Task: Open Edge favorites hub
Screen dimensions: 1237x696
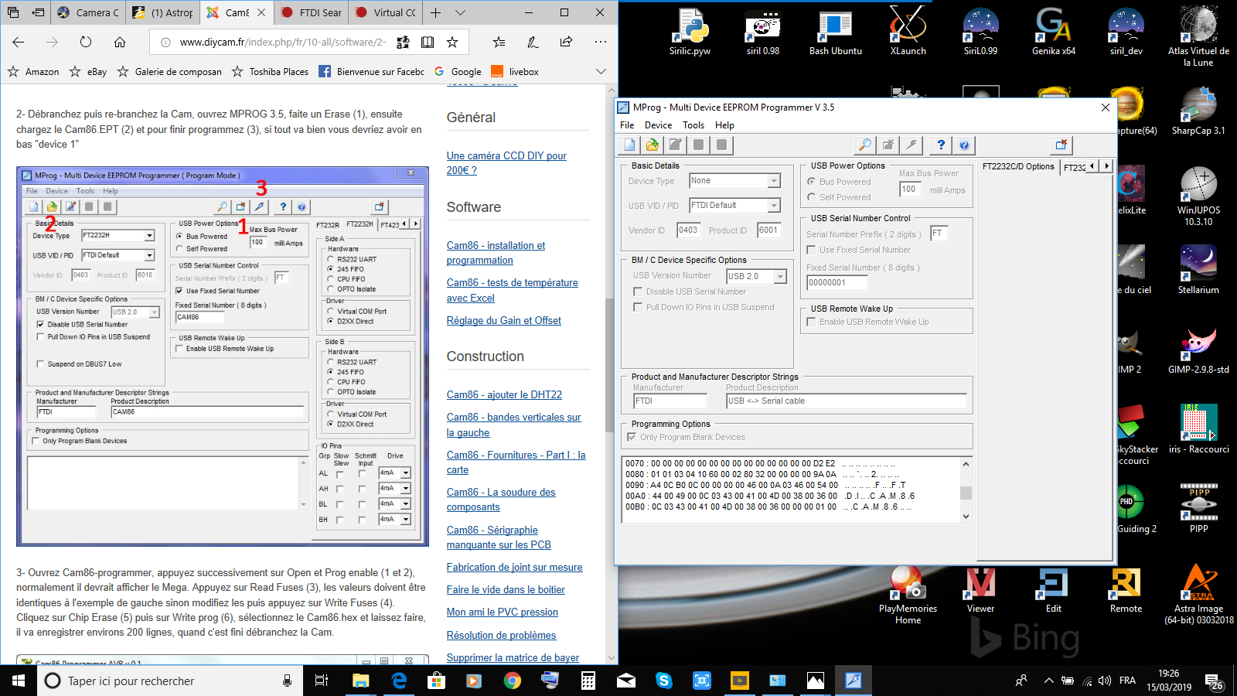Action: 499,42
